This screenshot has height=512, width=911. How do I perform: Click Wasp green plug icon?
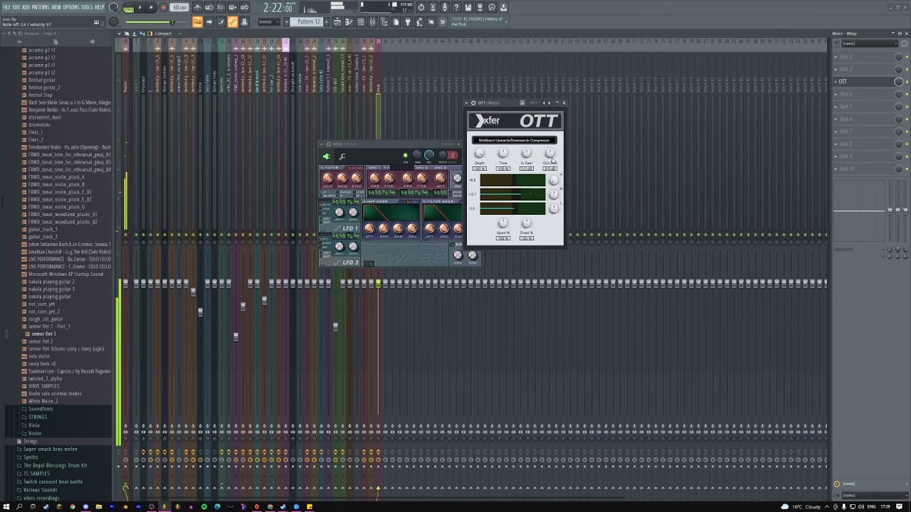pos(326,156)
